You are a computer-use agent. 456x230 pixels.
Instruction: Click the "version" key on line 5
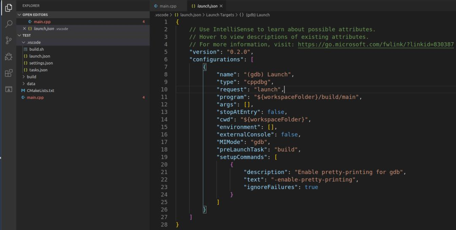pos(204,52)
